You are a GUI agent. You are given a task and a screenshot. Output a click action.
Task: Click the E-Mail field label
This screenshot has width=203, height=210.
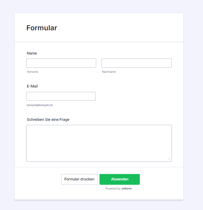pyautogui.click(x=32, y=86)
